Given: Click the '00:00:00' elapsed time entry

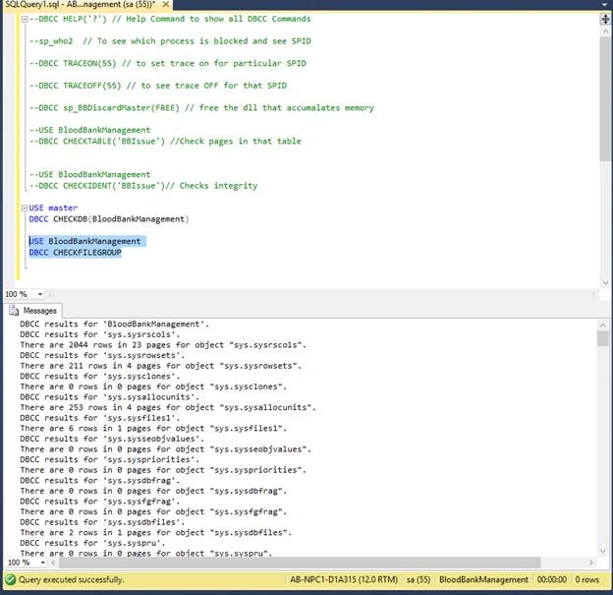Looking at the screenshot, I should click(x=551, y=579).
